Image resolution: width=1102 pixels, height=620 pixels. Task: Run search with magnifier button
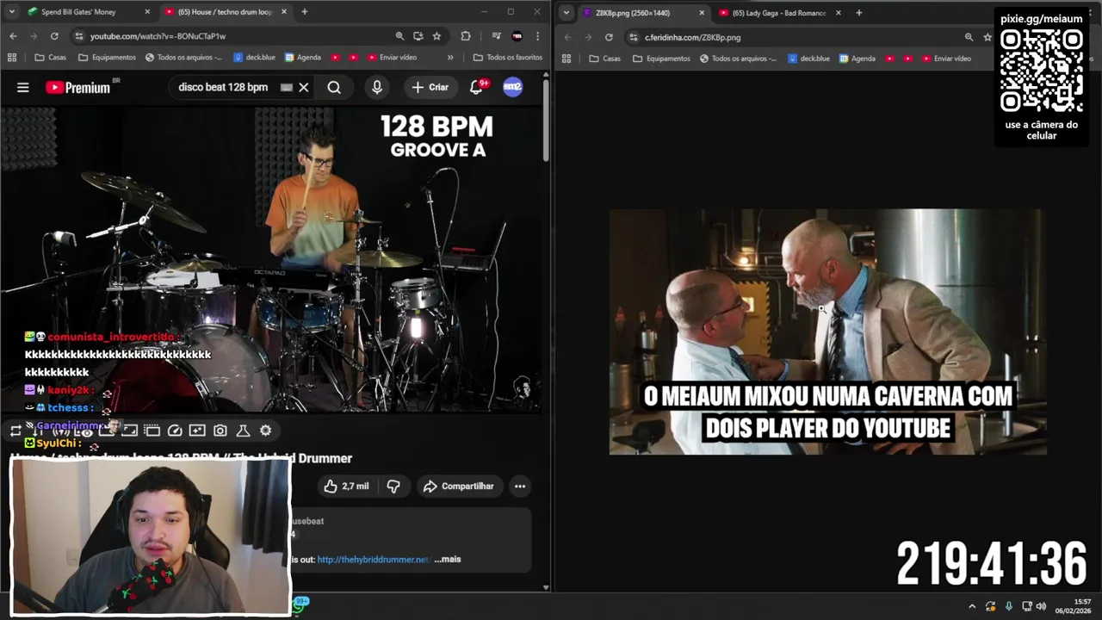tap(334, 87)
